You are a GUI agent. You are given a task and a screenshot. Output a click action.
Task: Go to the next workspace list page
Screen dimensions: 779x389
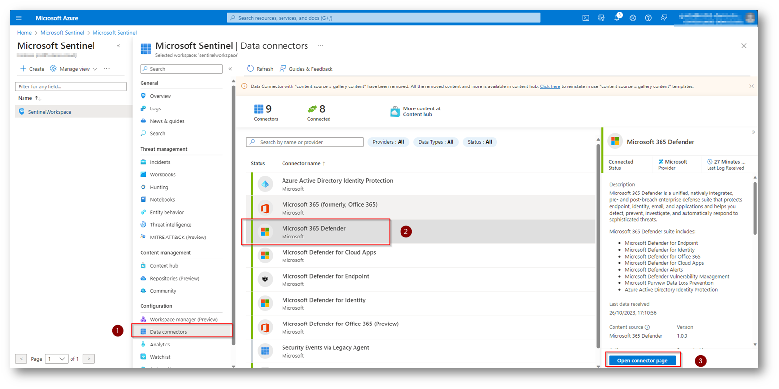[x=89, y=359]
